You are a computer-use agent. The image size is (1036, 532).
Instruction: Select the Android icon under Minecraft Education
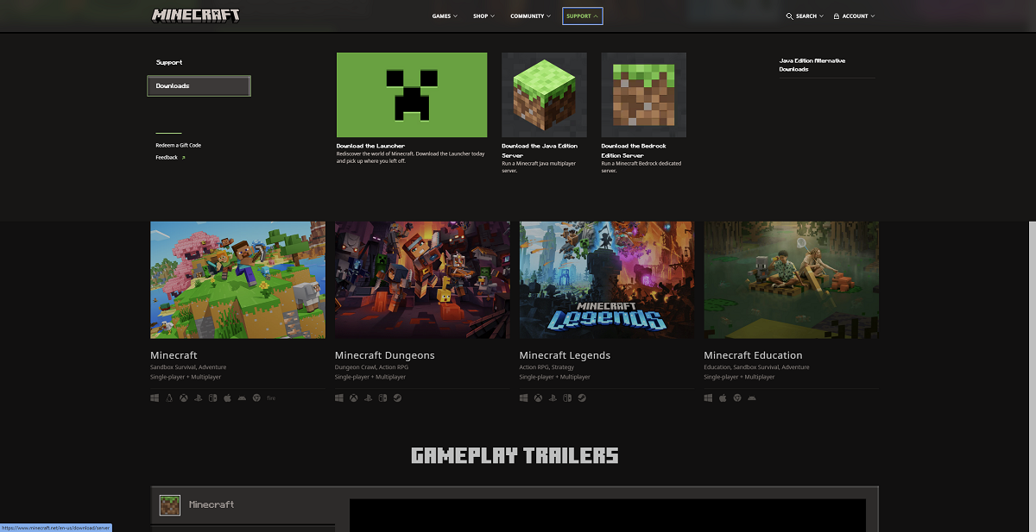(x=751, y=397)
